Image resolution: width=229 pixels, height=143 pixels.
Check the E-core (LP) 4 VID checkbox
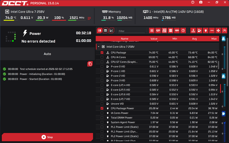pyautogui.click(x=102, y=85)
